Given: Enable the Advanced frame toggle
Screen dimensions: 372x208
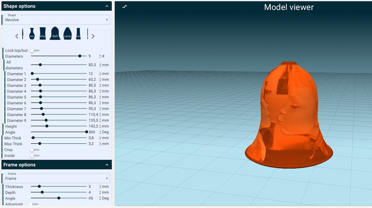Looking at the screenshot, I should tap(33, 204).
